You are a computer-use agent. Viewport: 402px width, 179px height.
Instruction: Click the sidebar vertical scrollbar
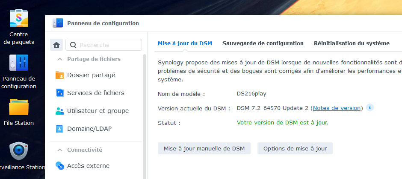(145, 116)
